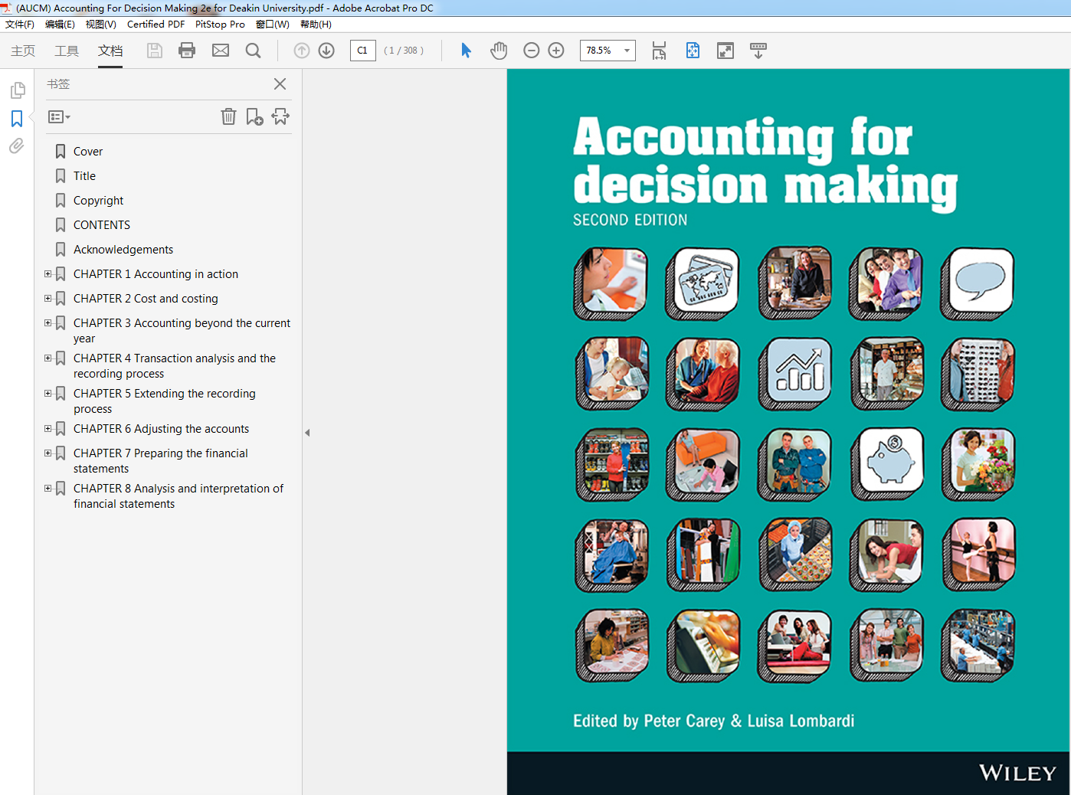Switch to the 主页 tab

tap(23, 51)
